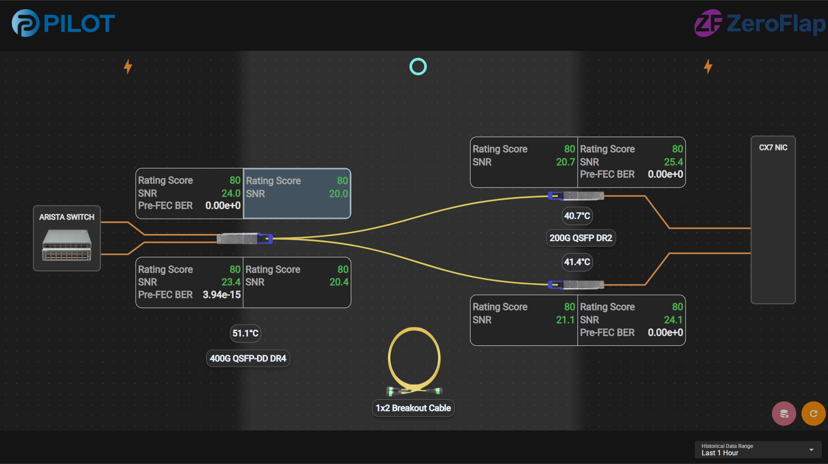828x464 pixels.
Task: Select the 400G QSFP-DD DR4 label
Action: coord(248,358)
